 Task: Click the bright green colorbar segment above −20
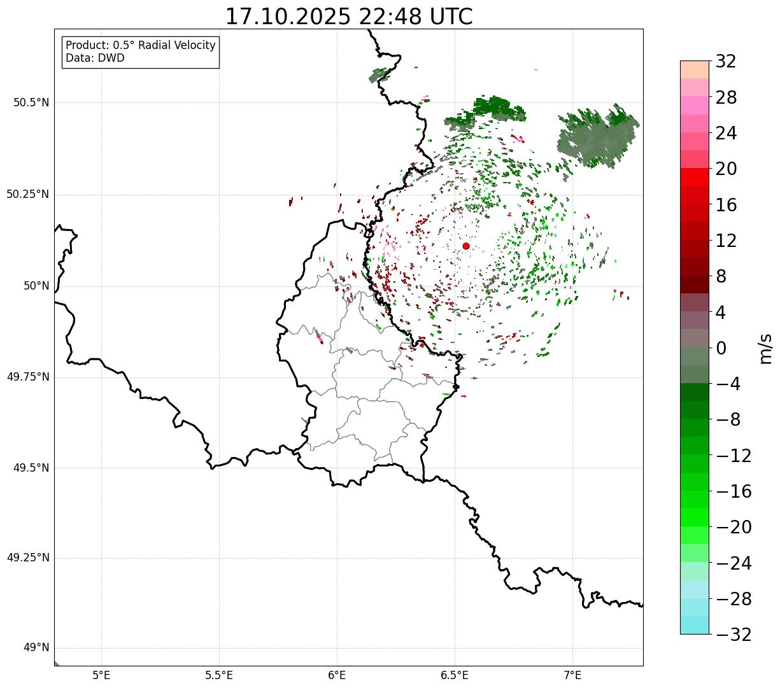coord(694,517)
